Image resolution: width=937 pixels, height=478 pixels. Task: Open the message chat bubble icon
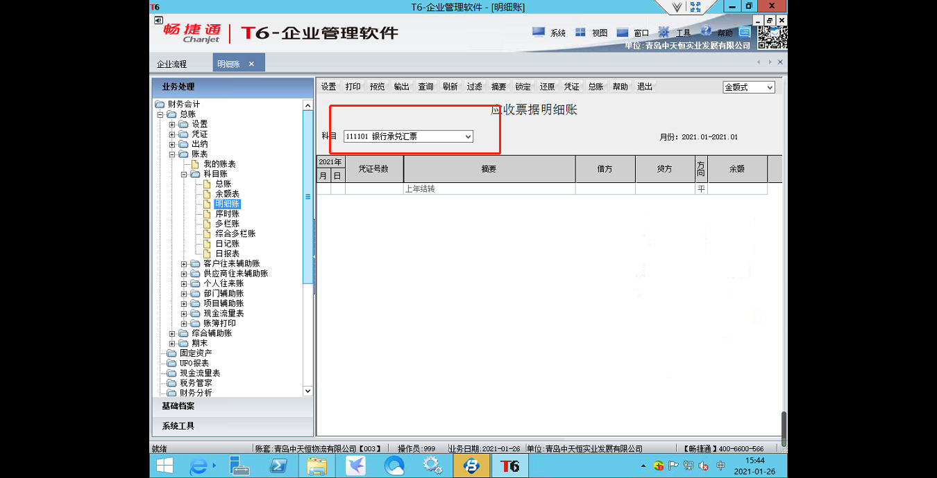point(745,32)
